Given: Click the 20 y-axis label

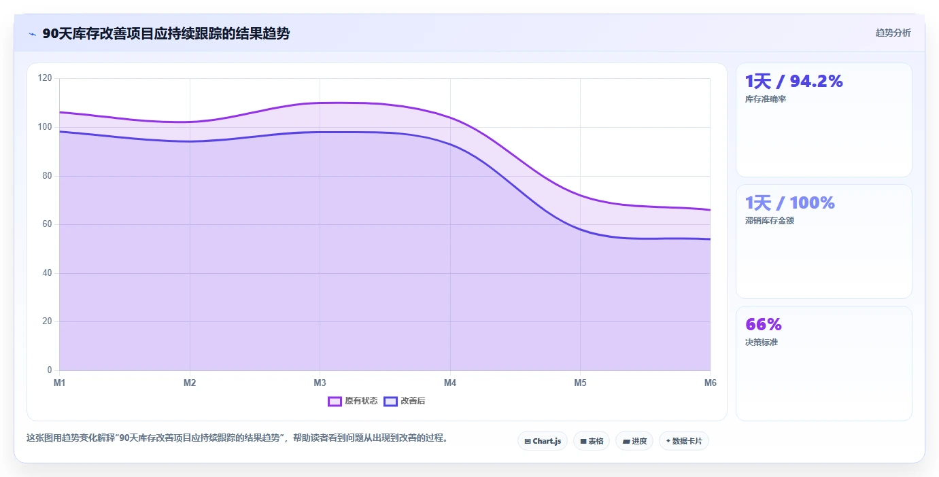Looking at the screenshot, I should pos(47,321).
